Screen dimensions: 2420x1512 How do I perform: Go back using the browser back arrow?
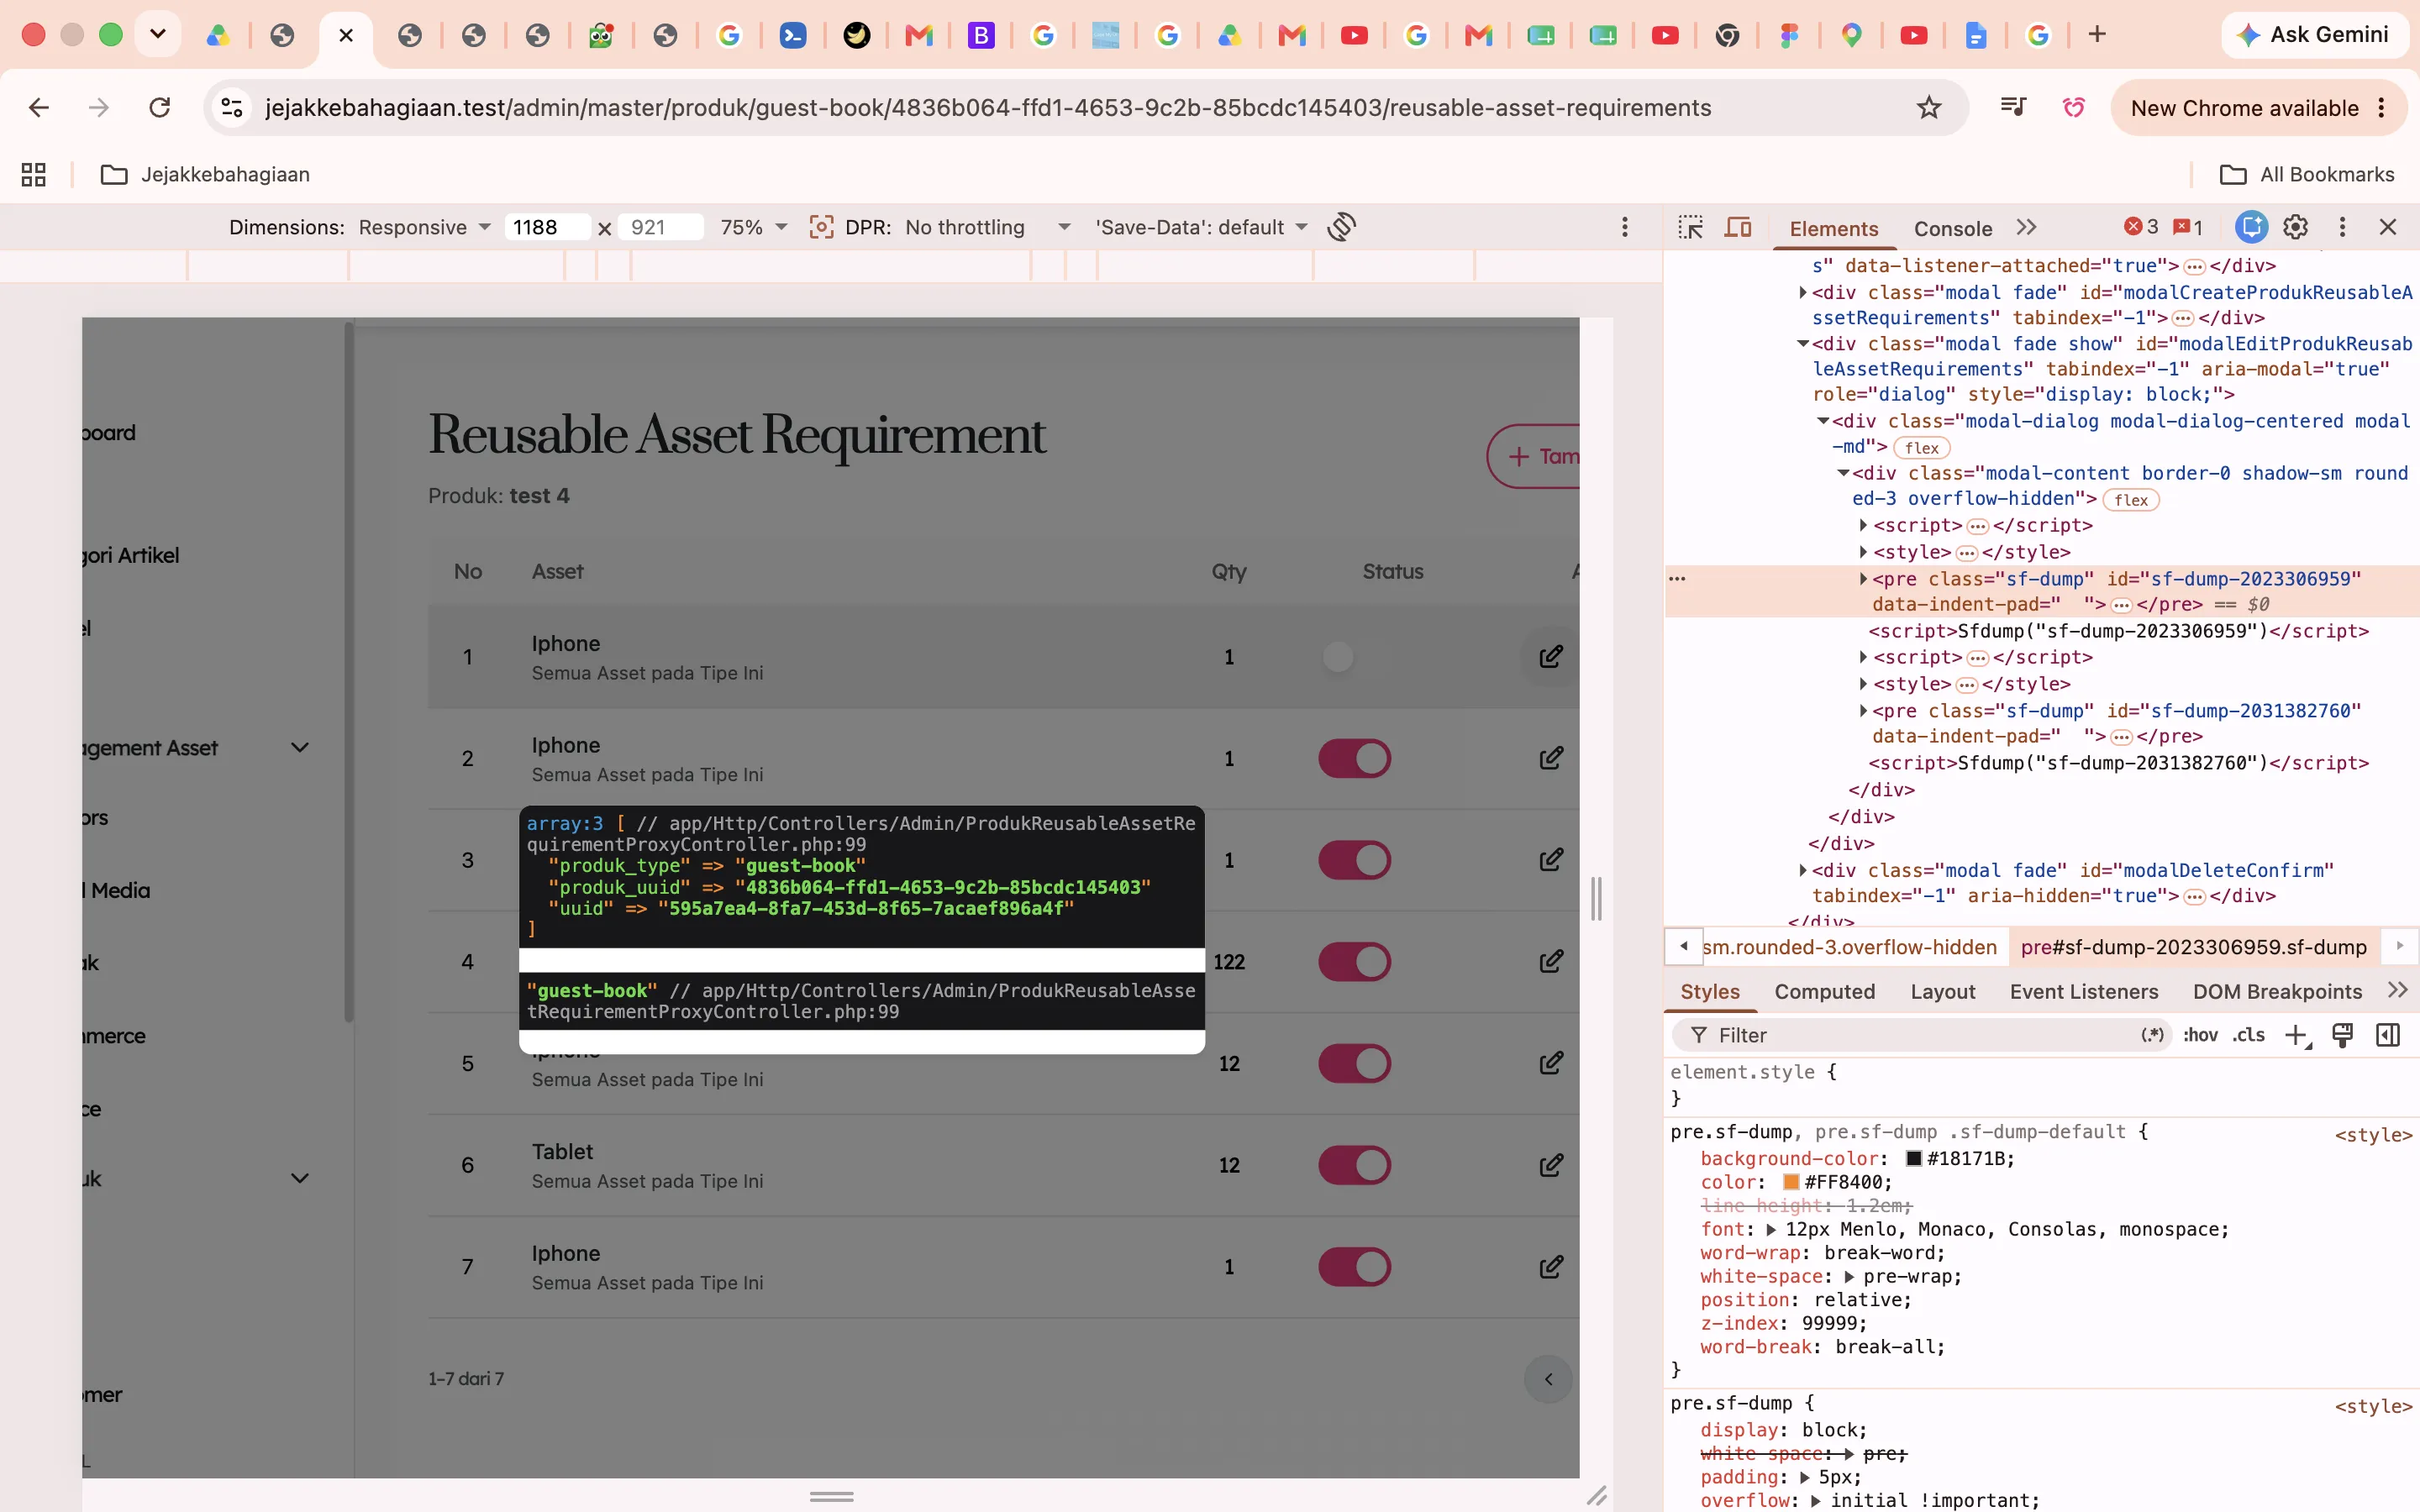point(39,107)
